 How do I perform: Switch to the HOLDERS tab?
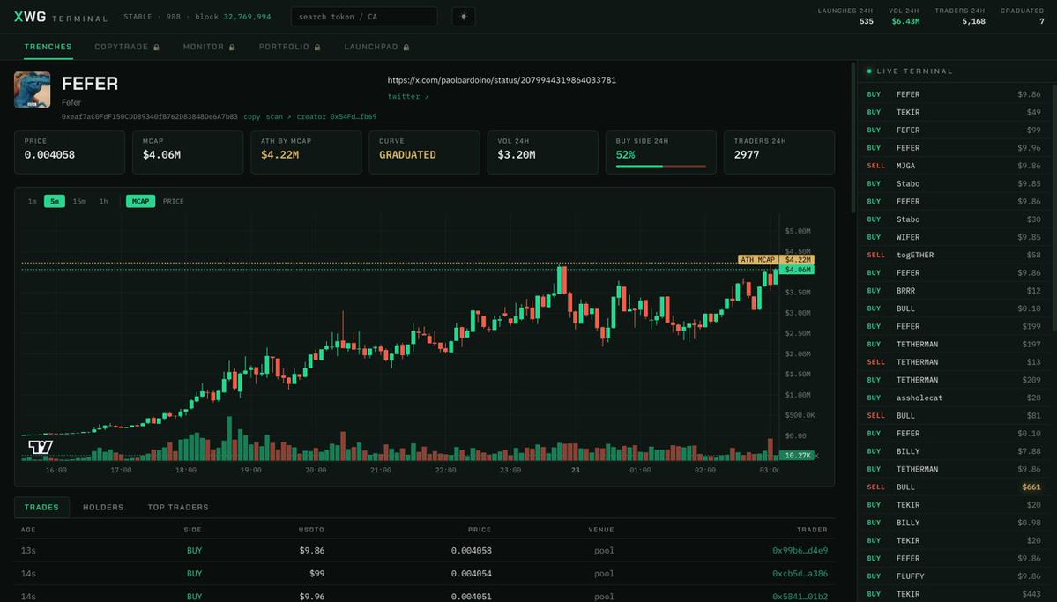pyautogui.click(x=103, y=507)
